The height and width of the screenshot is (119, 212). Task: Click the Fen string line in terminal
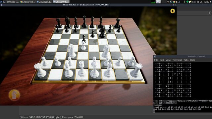183,101
